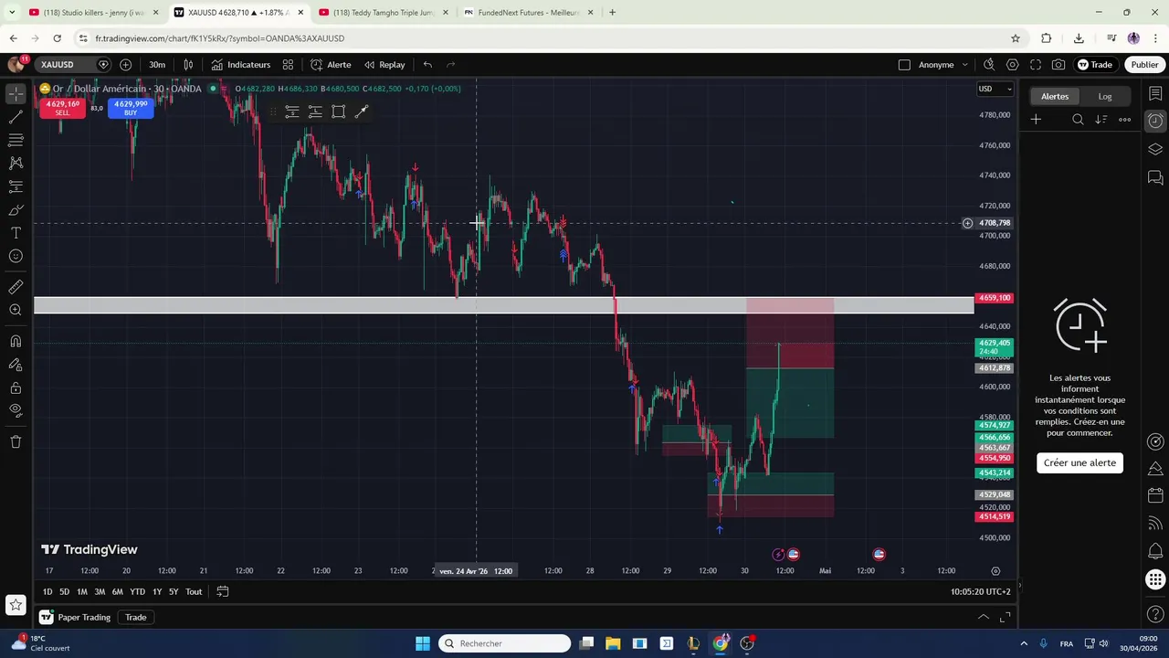Select the ruler measure tool

[16, 287]
